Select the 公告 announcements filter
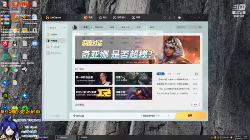Image resolution: width=250 pixels, height=140 pixels. 178,74
